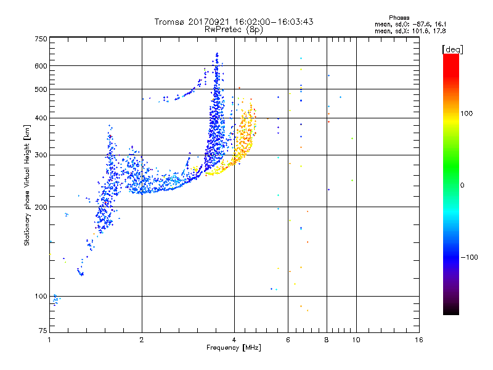Click the y-axis tick label '200'
493x370 pixels.
point(41,207)
